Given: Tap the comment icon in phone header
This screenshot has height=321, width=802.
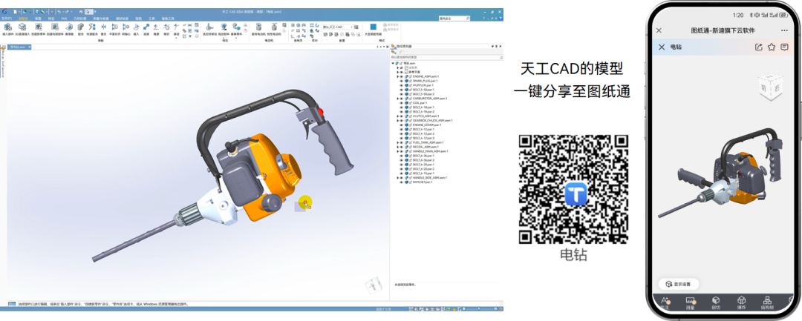Looking at the screenshot, I should pos(784,47).
